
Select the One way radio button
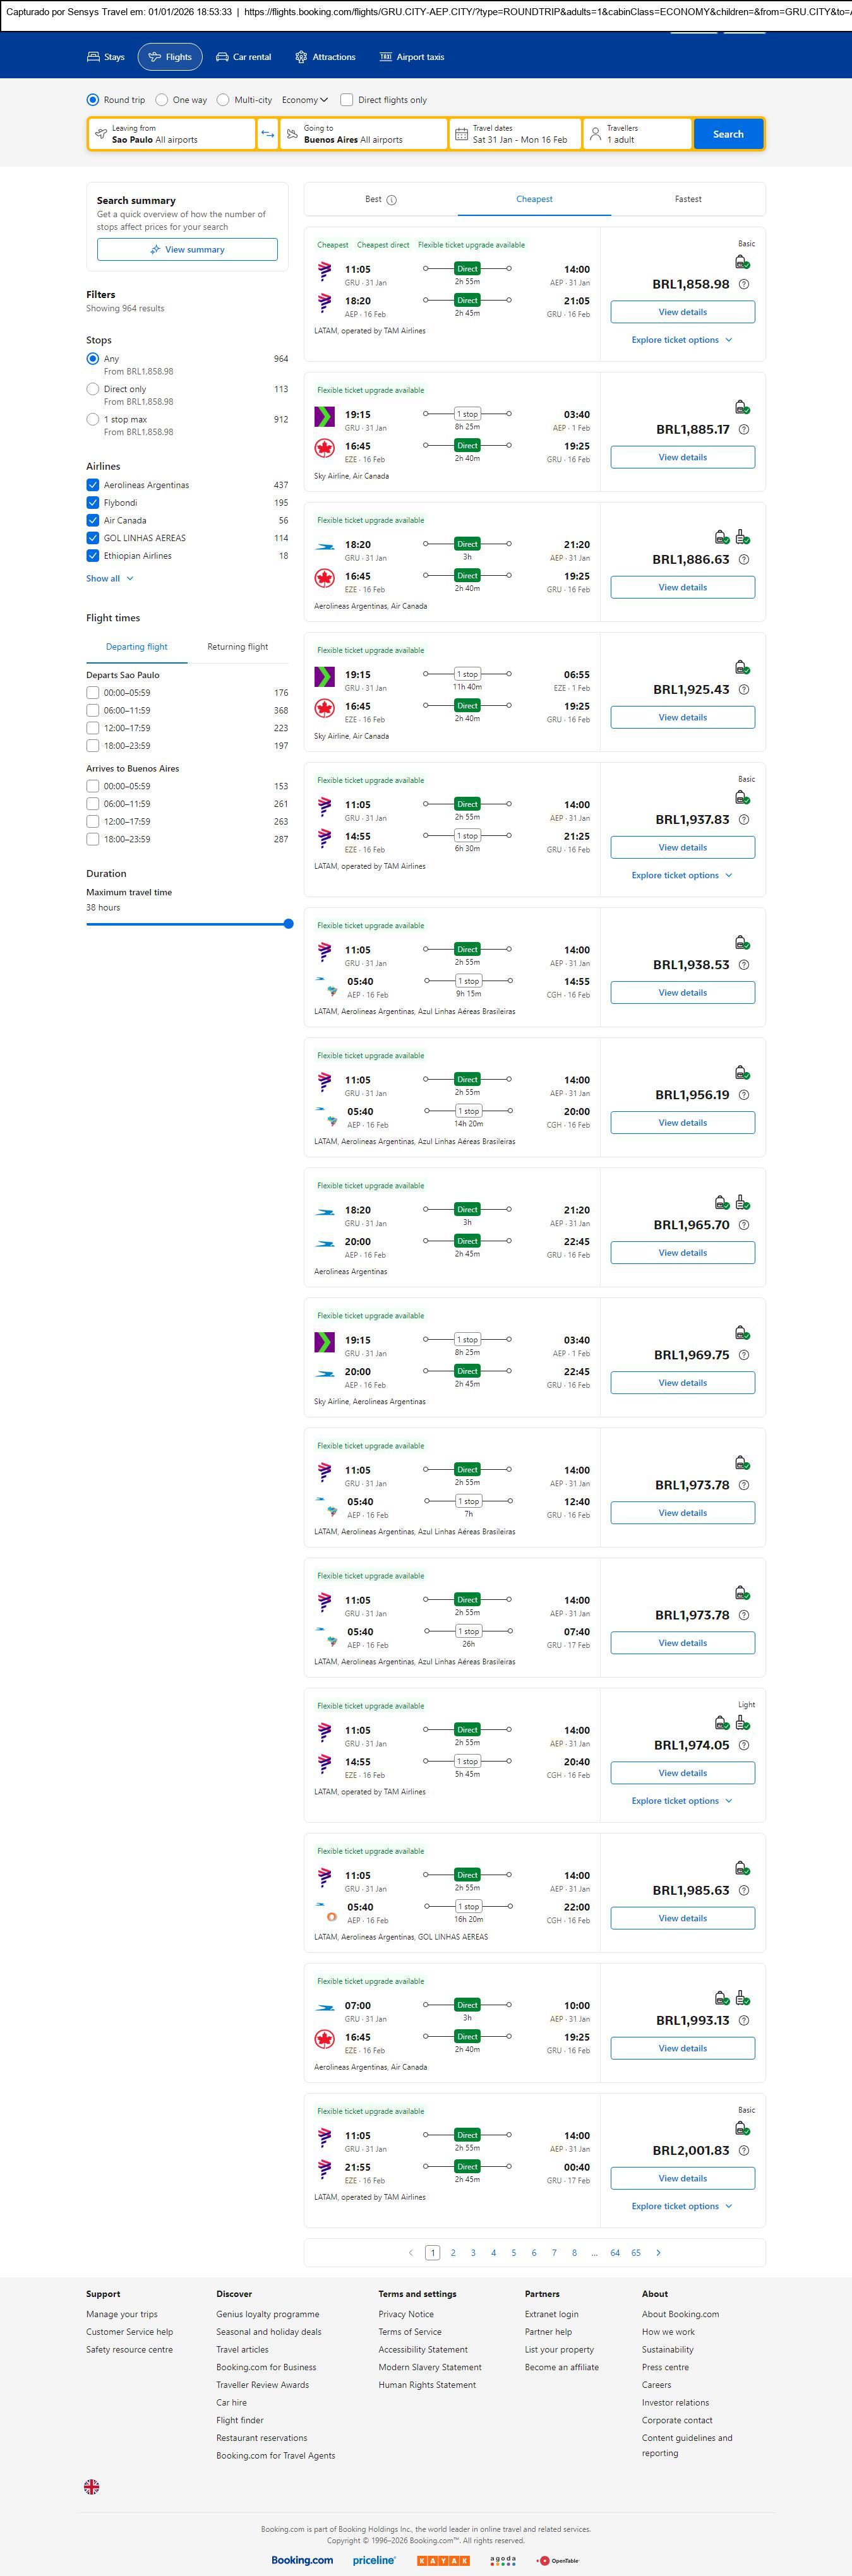pyautogui.click(x=162, y=100)
